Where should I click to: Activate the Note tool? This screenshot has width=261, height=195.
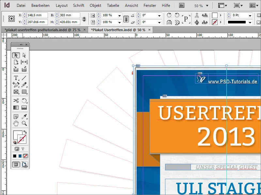16,117
